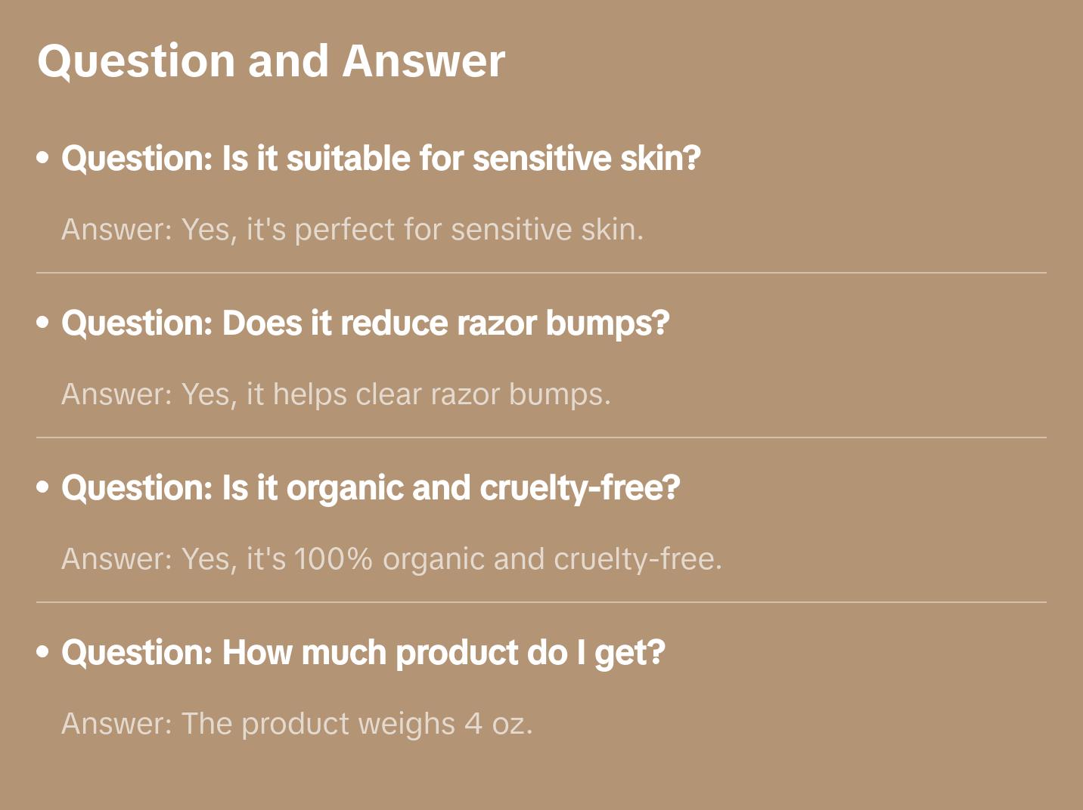This screenshot has height=810, width=1083.
Task: Click the bullet beside the organic question
Action: [x=43, y=487]
